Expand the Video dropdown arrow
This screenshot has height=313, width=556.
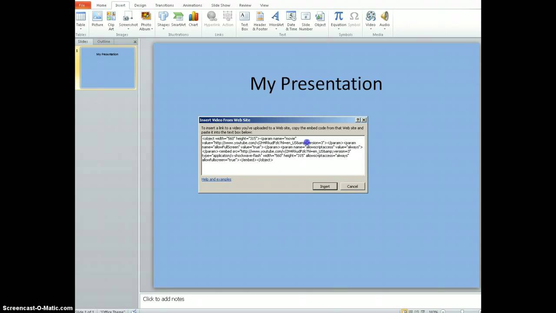pos(371,29)
